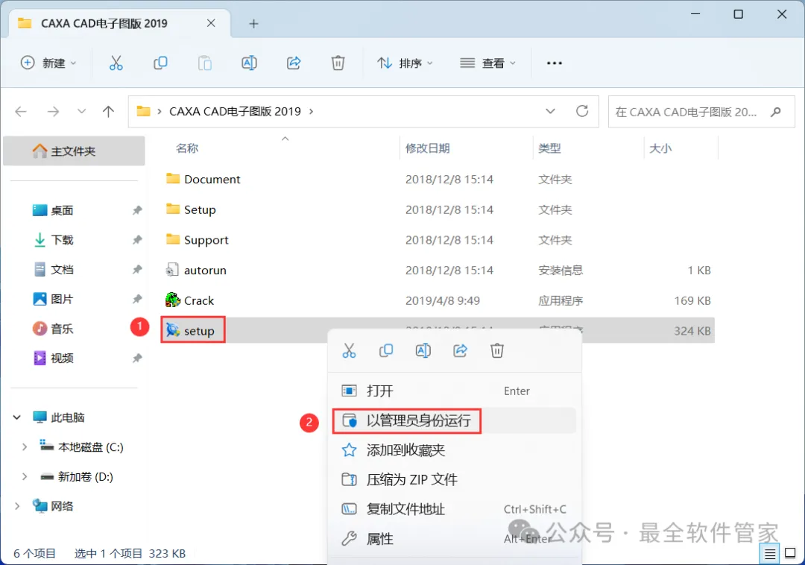Click the search magnifier icon
The image size is (805, 565).
776,111
